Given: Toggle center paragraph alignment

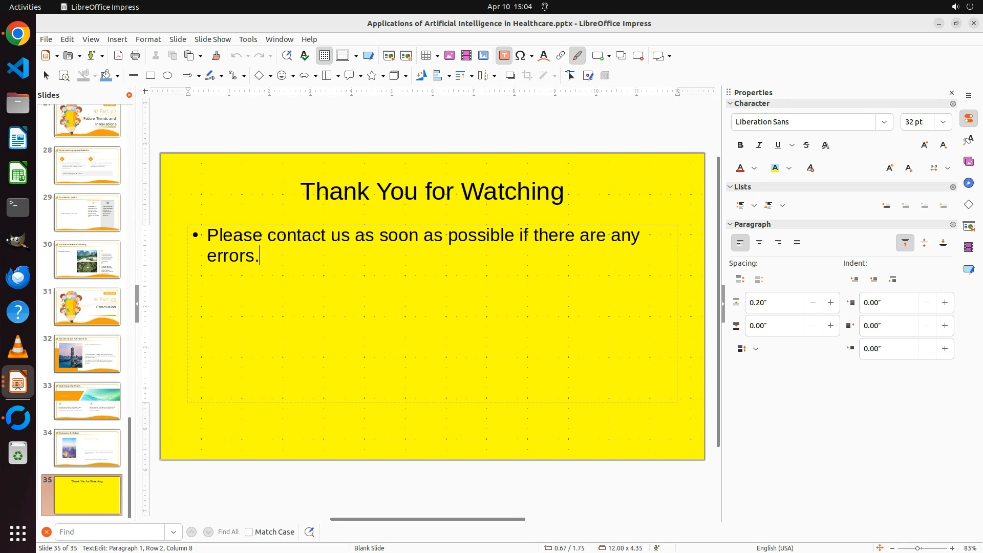Looking at the screenshot, I should click(x=759, y=243).
